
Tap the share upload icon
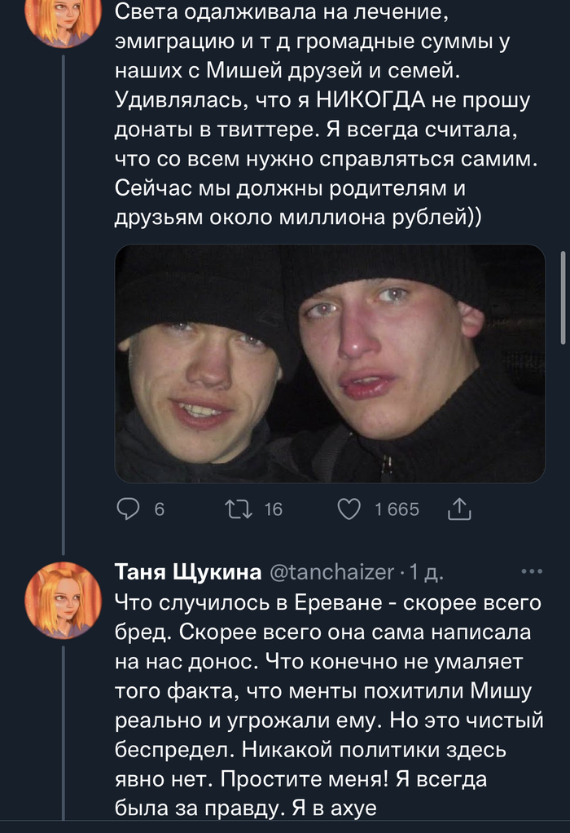point(459,509)
